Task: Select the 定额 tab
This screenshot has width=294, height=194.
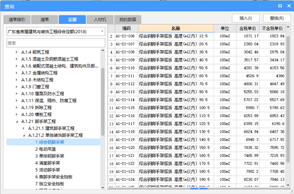Action: tap(72, 19)
